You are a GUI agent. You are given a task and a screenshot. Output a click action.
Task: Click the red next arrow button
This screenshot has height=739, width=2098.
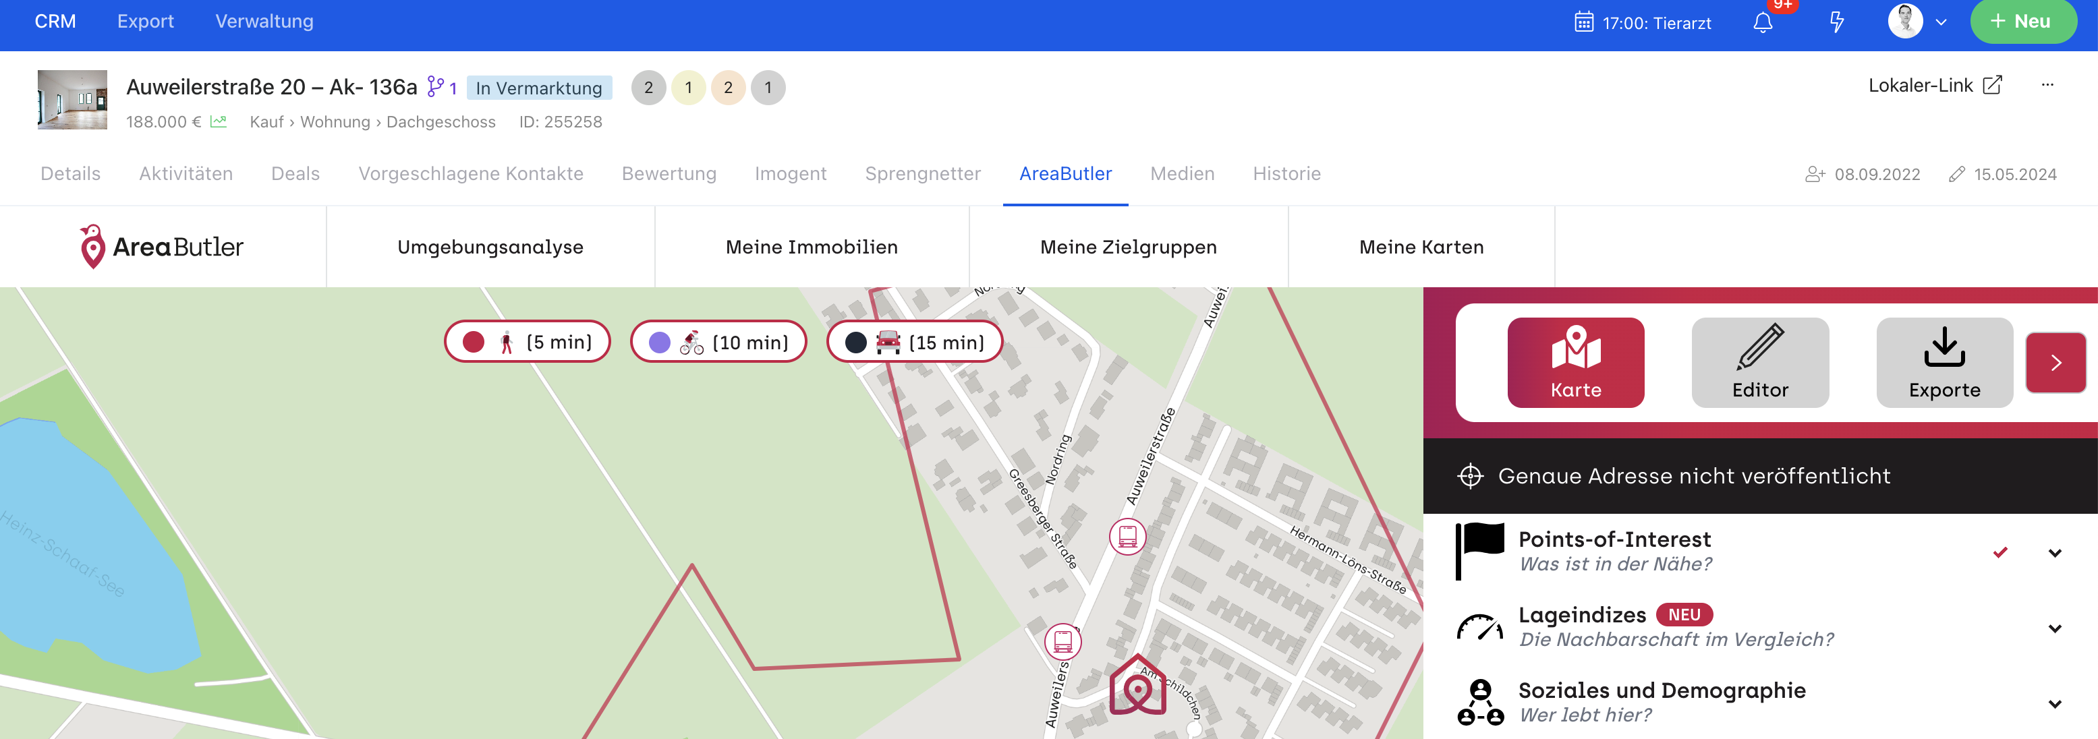(2055, 363)
